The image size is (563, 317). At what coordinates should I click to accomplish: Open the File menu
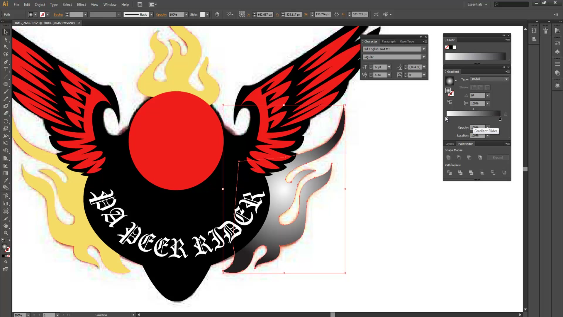click(16, 4)
